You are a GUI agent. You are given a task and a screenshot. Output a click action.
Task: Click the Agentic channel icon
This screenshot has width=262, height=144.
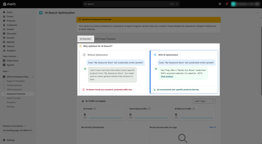pos(4,65)
